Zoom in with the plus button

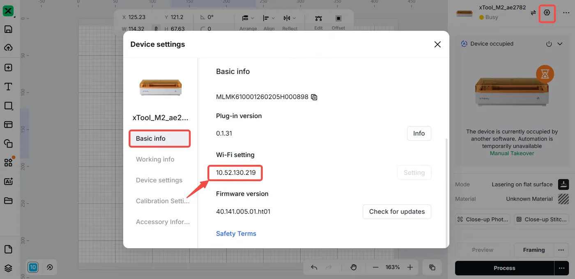click(410, 267)
